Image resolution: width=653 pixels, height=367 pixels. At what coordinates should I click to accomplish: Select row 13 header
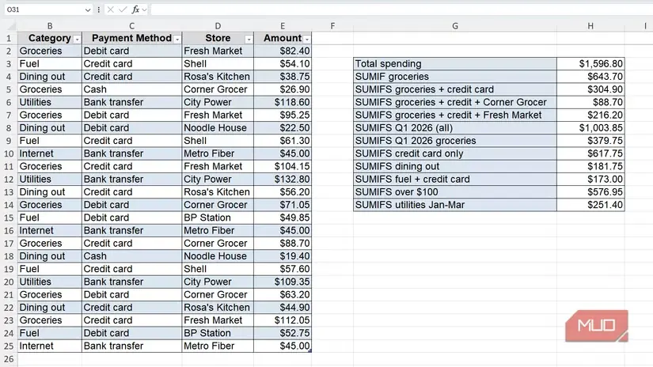(x=9, y=192)
